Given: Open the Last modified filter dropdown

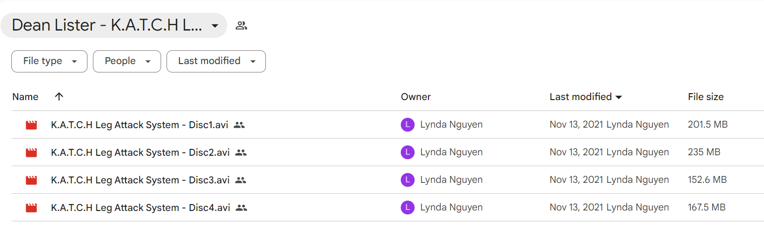Looking at the screenshot, I should [x=216, y=61].
